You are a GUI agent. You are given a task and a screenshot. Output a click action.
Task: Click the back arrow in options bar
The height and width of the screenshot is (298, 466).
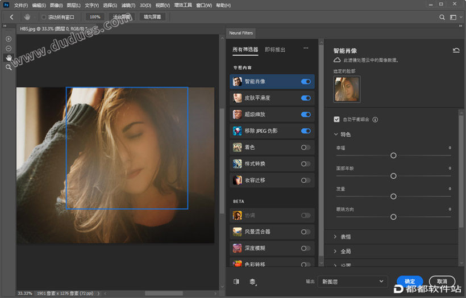11,17
